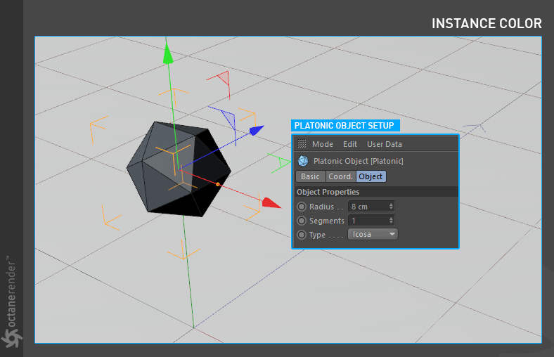This screenshot has height=357, width=554.
Task: Open the User Data menu
Action: (x=385, y=144)
